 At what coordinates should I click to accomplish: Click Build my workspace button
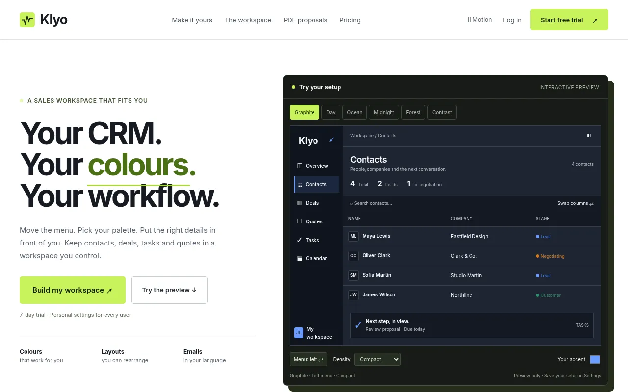[x=73, y=290]
